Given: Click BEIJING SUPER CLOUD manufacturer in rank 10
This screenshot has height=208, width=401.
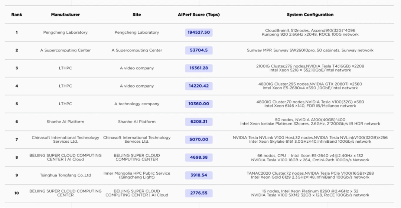Looking at the screenshot, I should coord(65,193).
